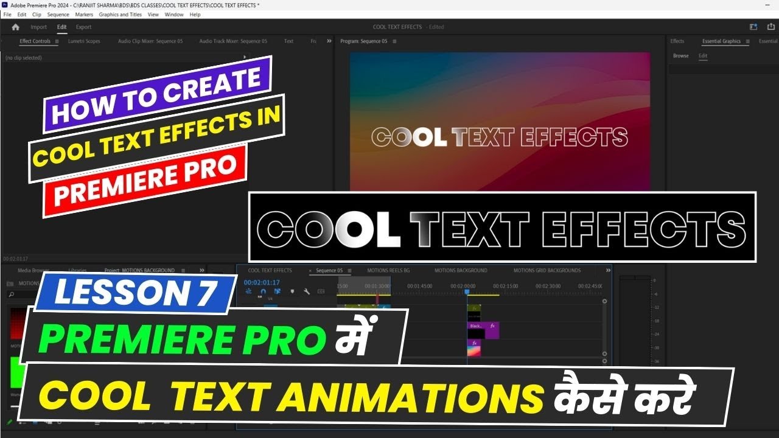Switch to the Text panel tab
Screen dimensions: 779x438
click(x=288, y=41)
